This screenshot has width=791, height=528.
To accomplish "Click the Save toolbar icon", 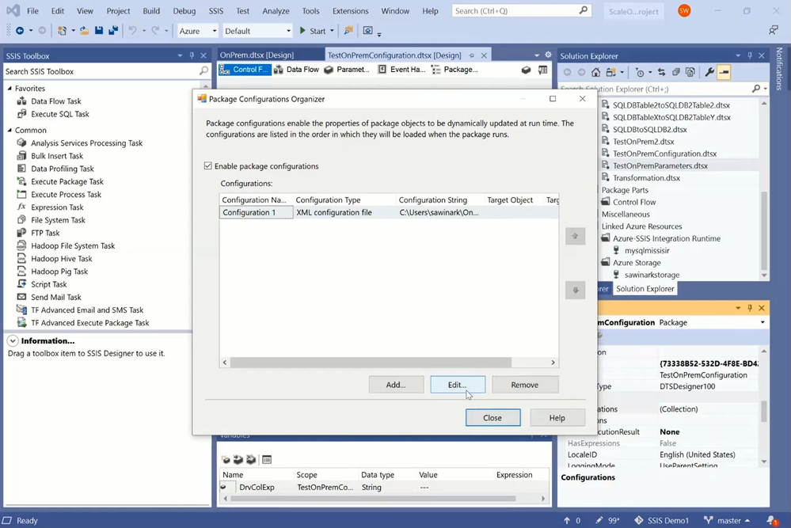I will click(99, 31).
